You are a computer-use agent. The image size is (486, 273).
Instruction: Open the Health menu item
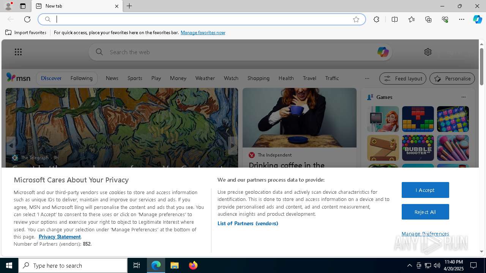pyautogui.click(x=286, y=78)
